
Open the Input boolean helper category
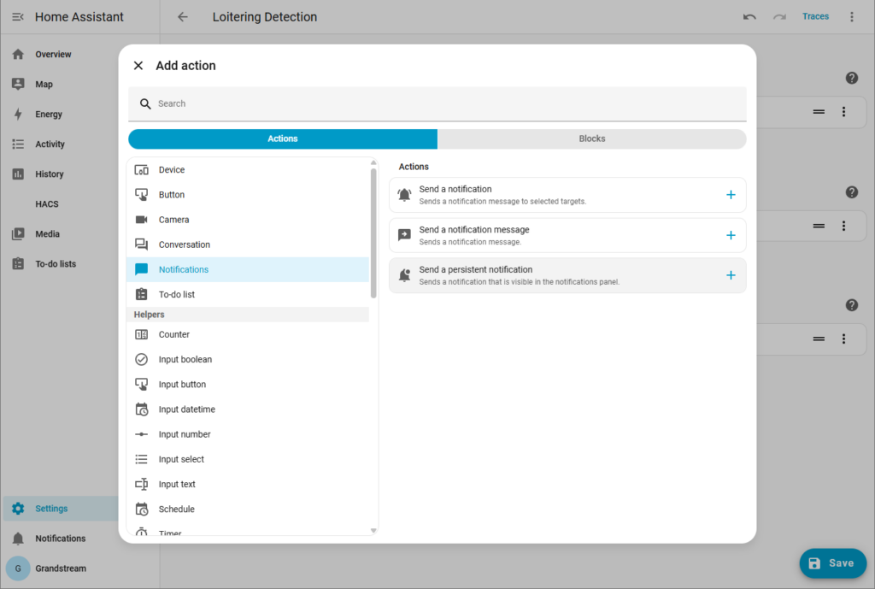click(x=248, y=360)
